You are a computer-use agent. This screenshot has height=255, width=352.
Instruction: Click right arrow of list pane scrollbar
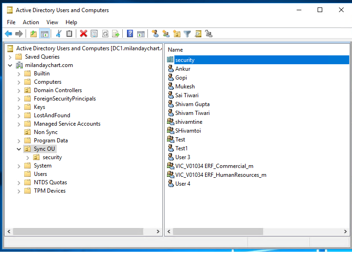click(345, 231)
